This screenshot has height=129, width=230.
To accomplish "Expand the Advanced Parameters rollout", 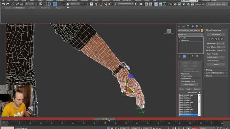I will (x=215, y=73).
